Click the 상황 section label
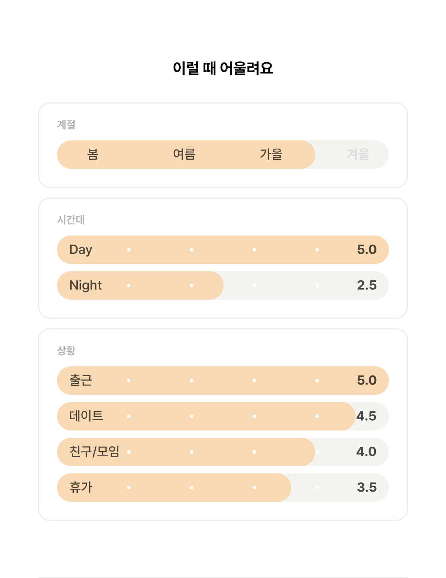The width and height of the screenshot is (446, 578). pyautogui.click(x=66, y=351)
